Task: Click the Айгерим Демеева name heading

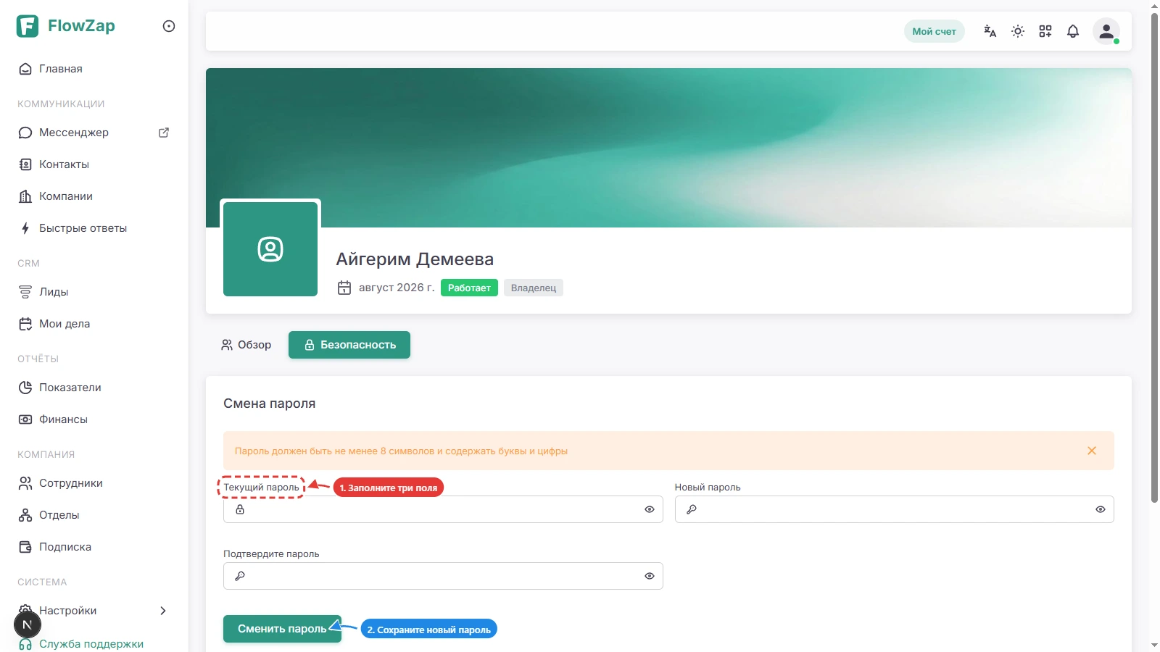Action: [415, 259]
